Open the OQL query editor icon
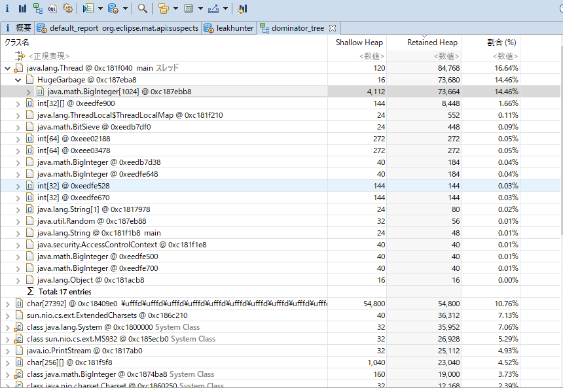The height and width of the screenshot is (388, 563). 52,9
